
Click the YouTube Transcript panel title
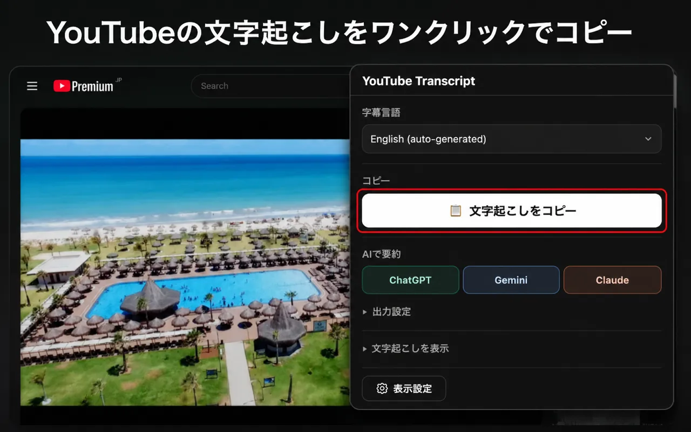(x=418, y=81)
